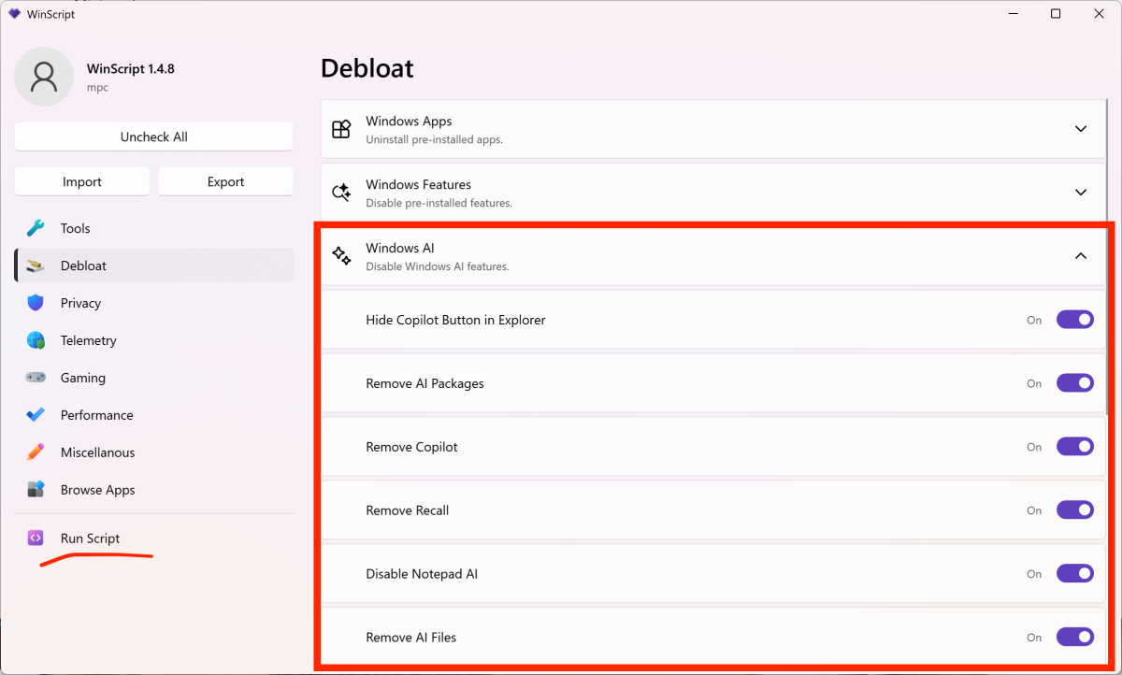Viewport: 1122px width, 675px height.
Task: Select the Performance checkmark icon
Action: (x=36, y=415)
